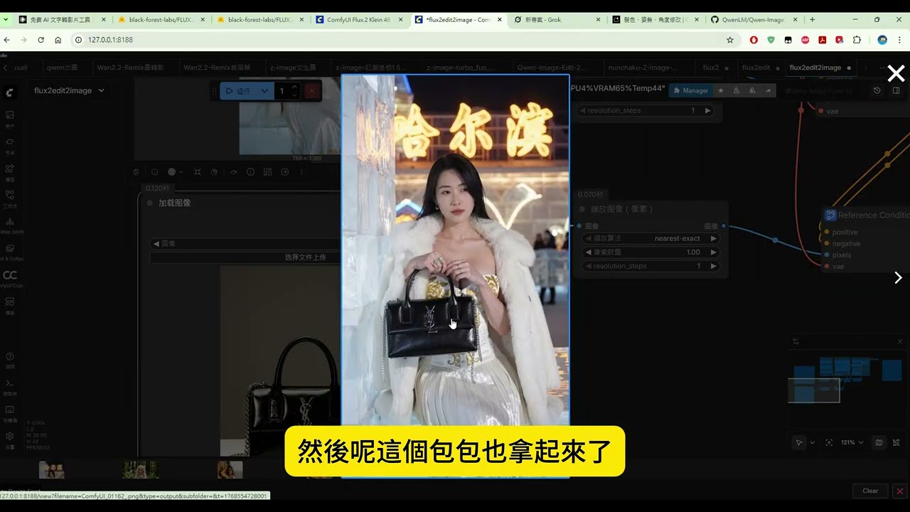Click the star icon beside Manager
Viewport: 910px width, 512px height.
720,90
